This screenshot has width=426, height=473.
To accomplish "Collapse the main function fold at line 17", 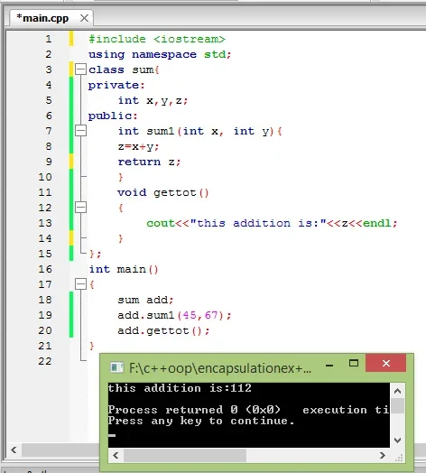I will (x=80, y=283).
